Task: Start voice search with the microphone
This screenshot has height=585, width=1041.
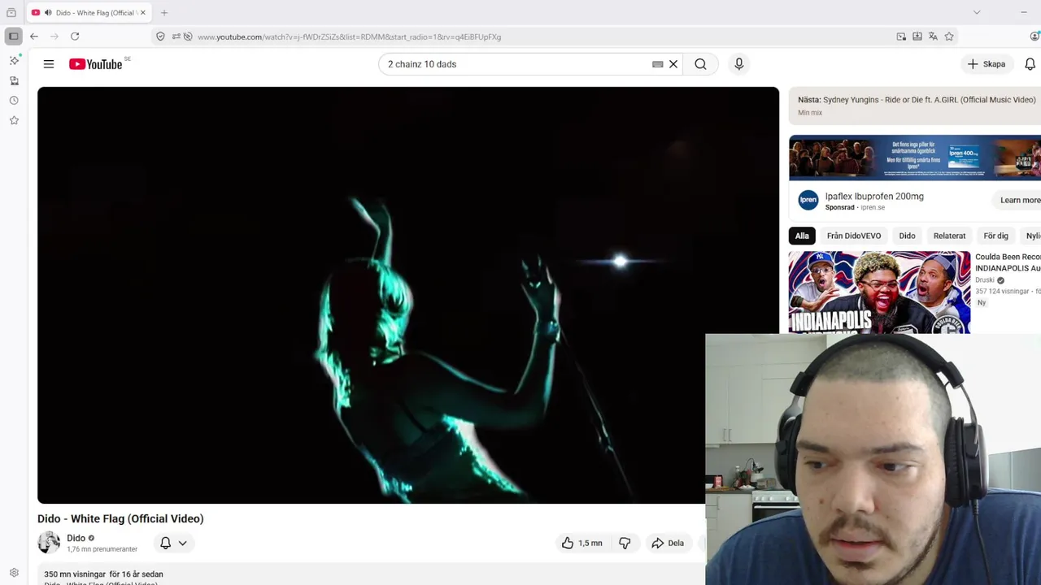Action: click(x=738, y=64)
